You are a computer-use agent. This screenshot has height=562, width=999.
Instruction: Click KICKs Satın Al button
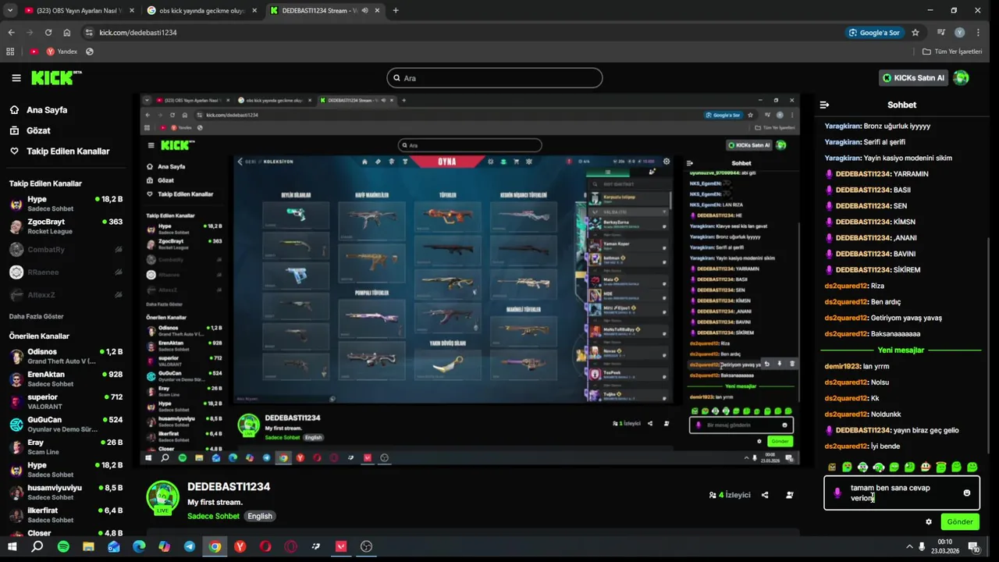[x=913, y=78]
